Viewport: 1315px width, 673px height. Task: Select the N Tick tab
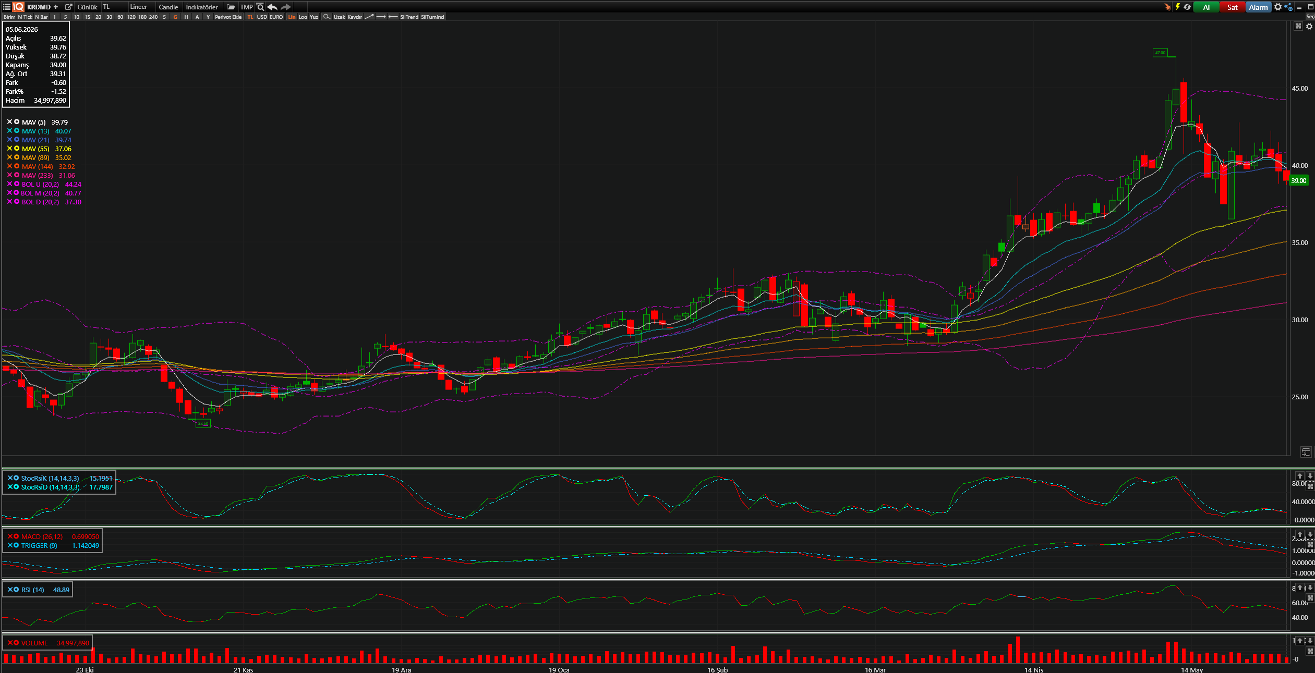pyautogui.click(x=25, y=17)
